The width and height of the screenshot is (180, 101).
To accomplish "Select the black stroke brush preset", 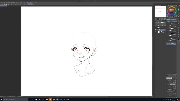I will pyautogui.click(x=172, y=33).
